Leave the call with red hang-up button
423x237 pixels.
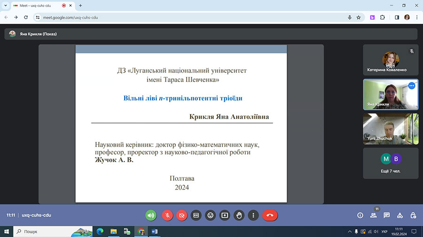point(270,215)
